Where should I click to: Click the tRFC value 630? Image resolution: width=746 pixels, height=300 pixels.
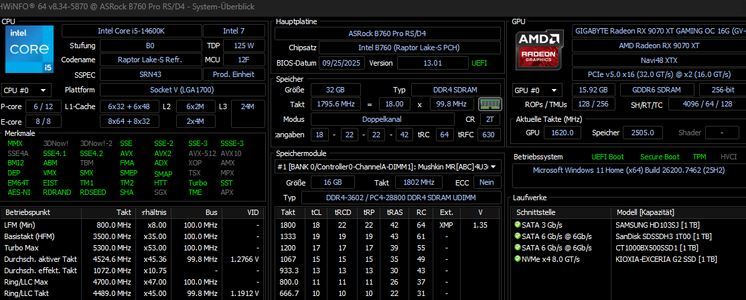tap(489, 135)
